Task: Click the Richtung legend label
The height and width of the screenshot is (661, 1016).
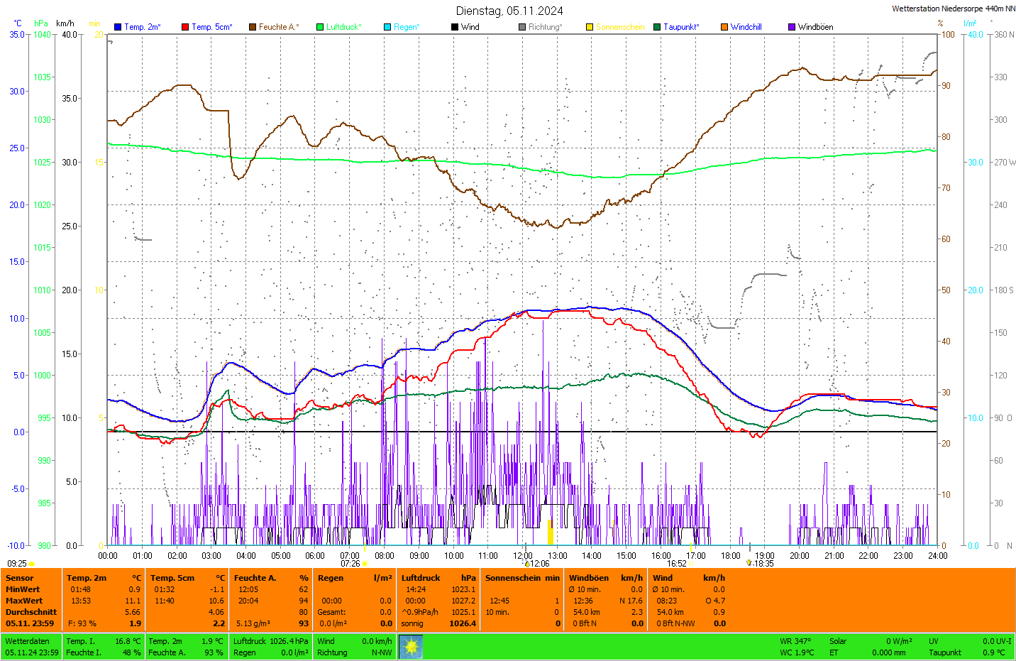Action: [x=545, y=27]
